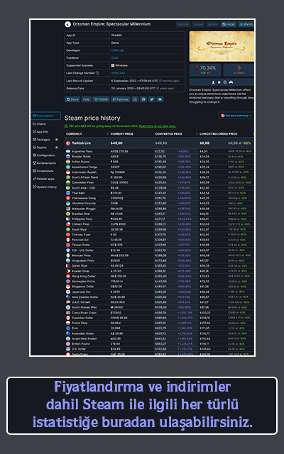Image resolution: width=284 pixels, height=454 pixels.
Task: Click the Wishlist button
Action: 183,24
